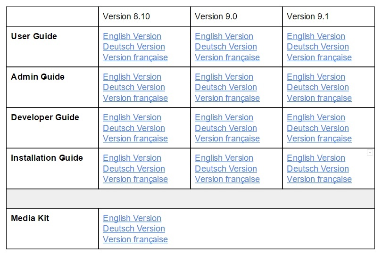
Task: Open User Guide English Version for 8.10
Action: coord(132,36)
